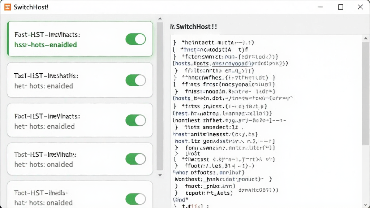370x208 pixels.
Task: Maximize the SwitchHost! window
Action: point(340,7)
